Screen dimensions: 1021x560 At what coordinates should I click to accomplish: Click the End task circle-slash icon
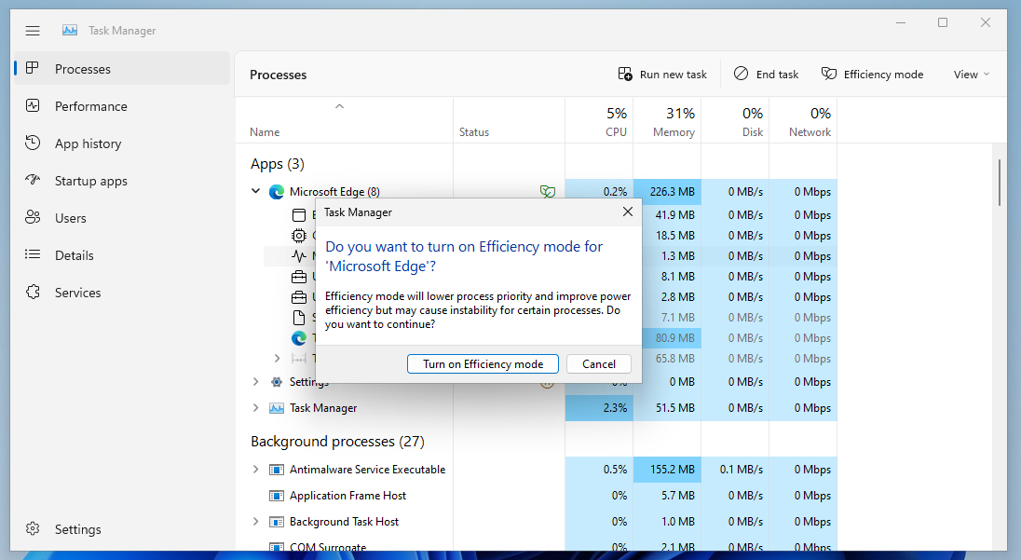click(741, 74)
